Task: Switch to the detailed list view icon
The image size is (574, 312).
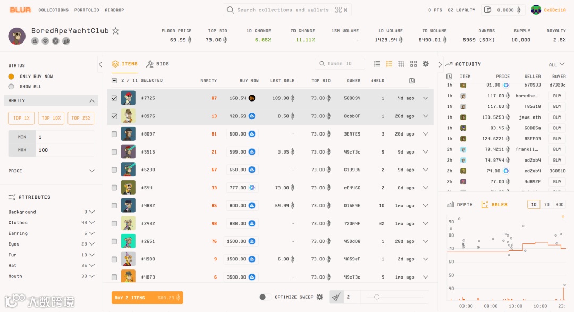Action: [389, 64]
